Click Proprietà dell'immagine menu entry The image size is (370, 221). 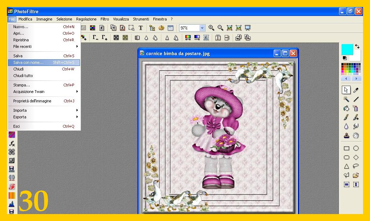click(x=44, y=101)
